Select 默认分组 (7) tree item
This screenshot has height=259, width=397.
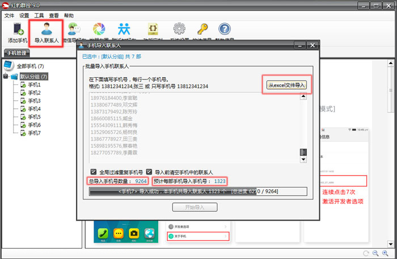click(33, 77)
